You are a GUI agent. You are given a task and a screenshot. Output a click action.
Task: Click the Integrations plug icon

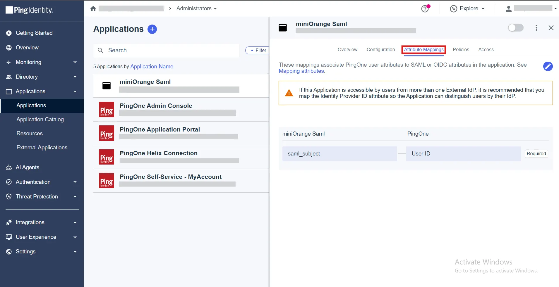9,222
